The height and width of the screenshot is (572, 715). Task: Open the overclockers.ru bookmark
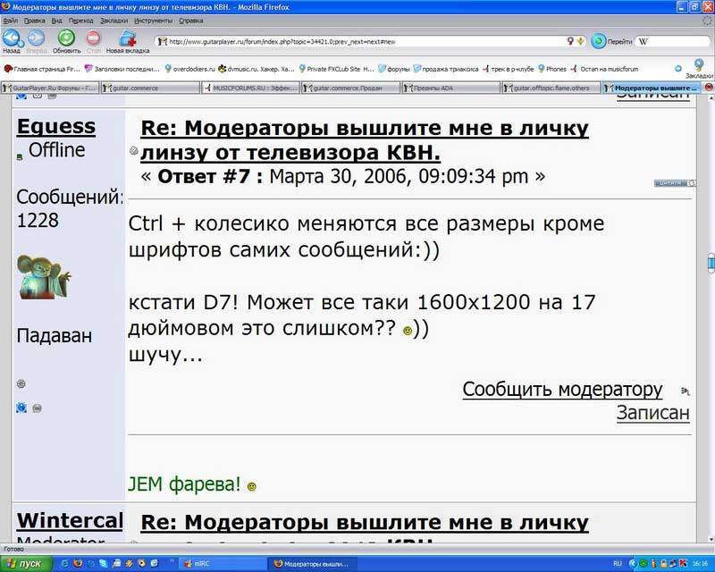(x=189, y=69)
